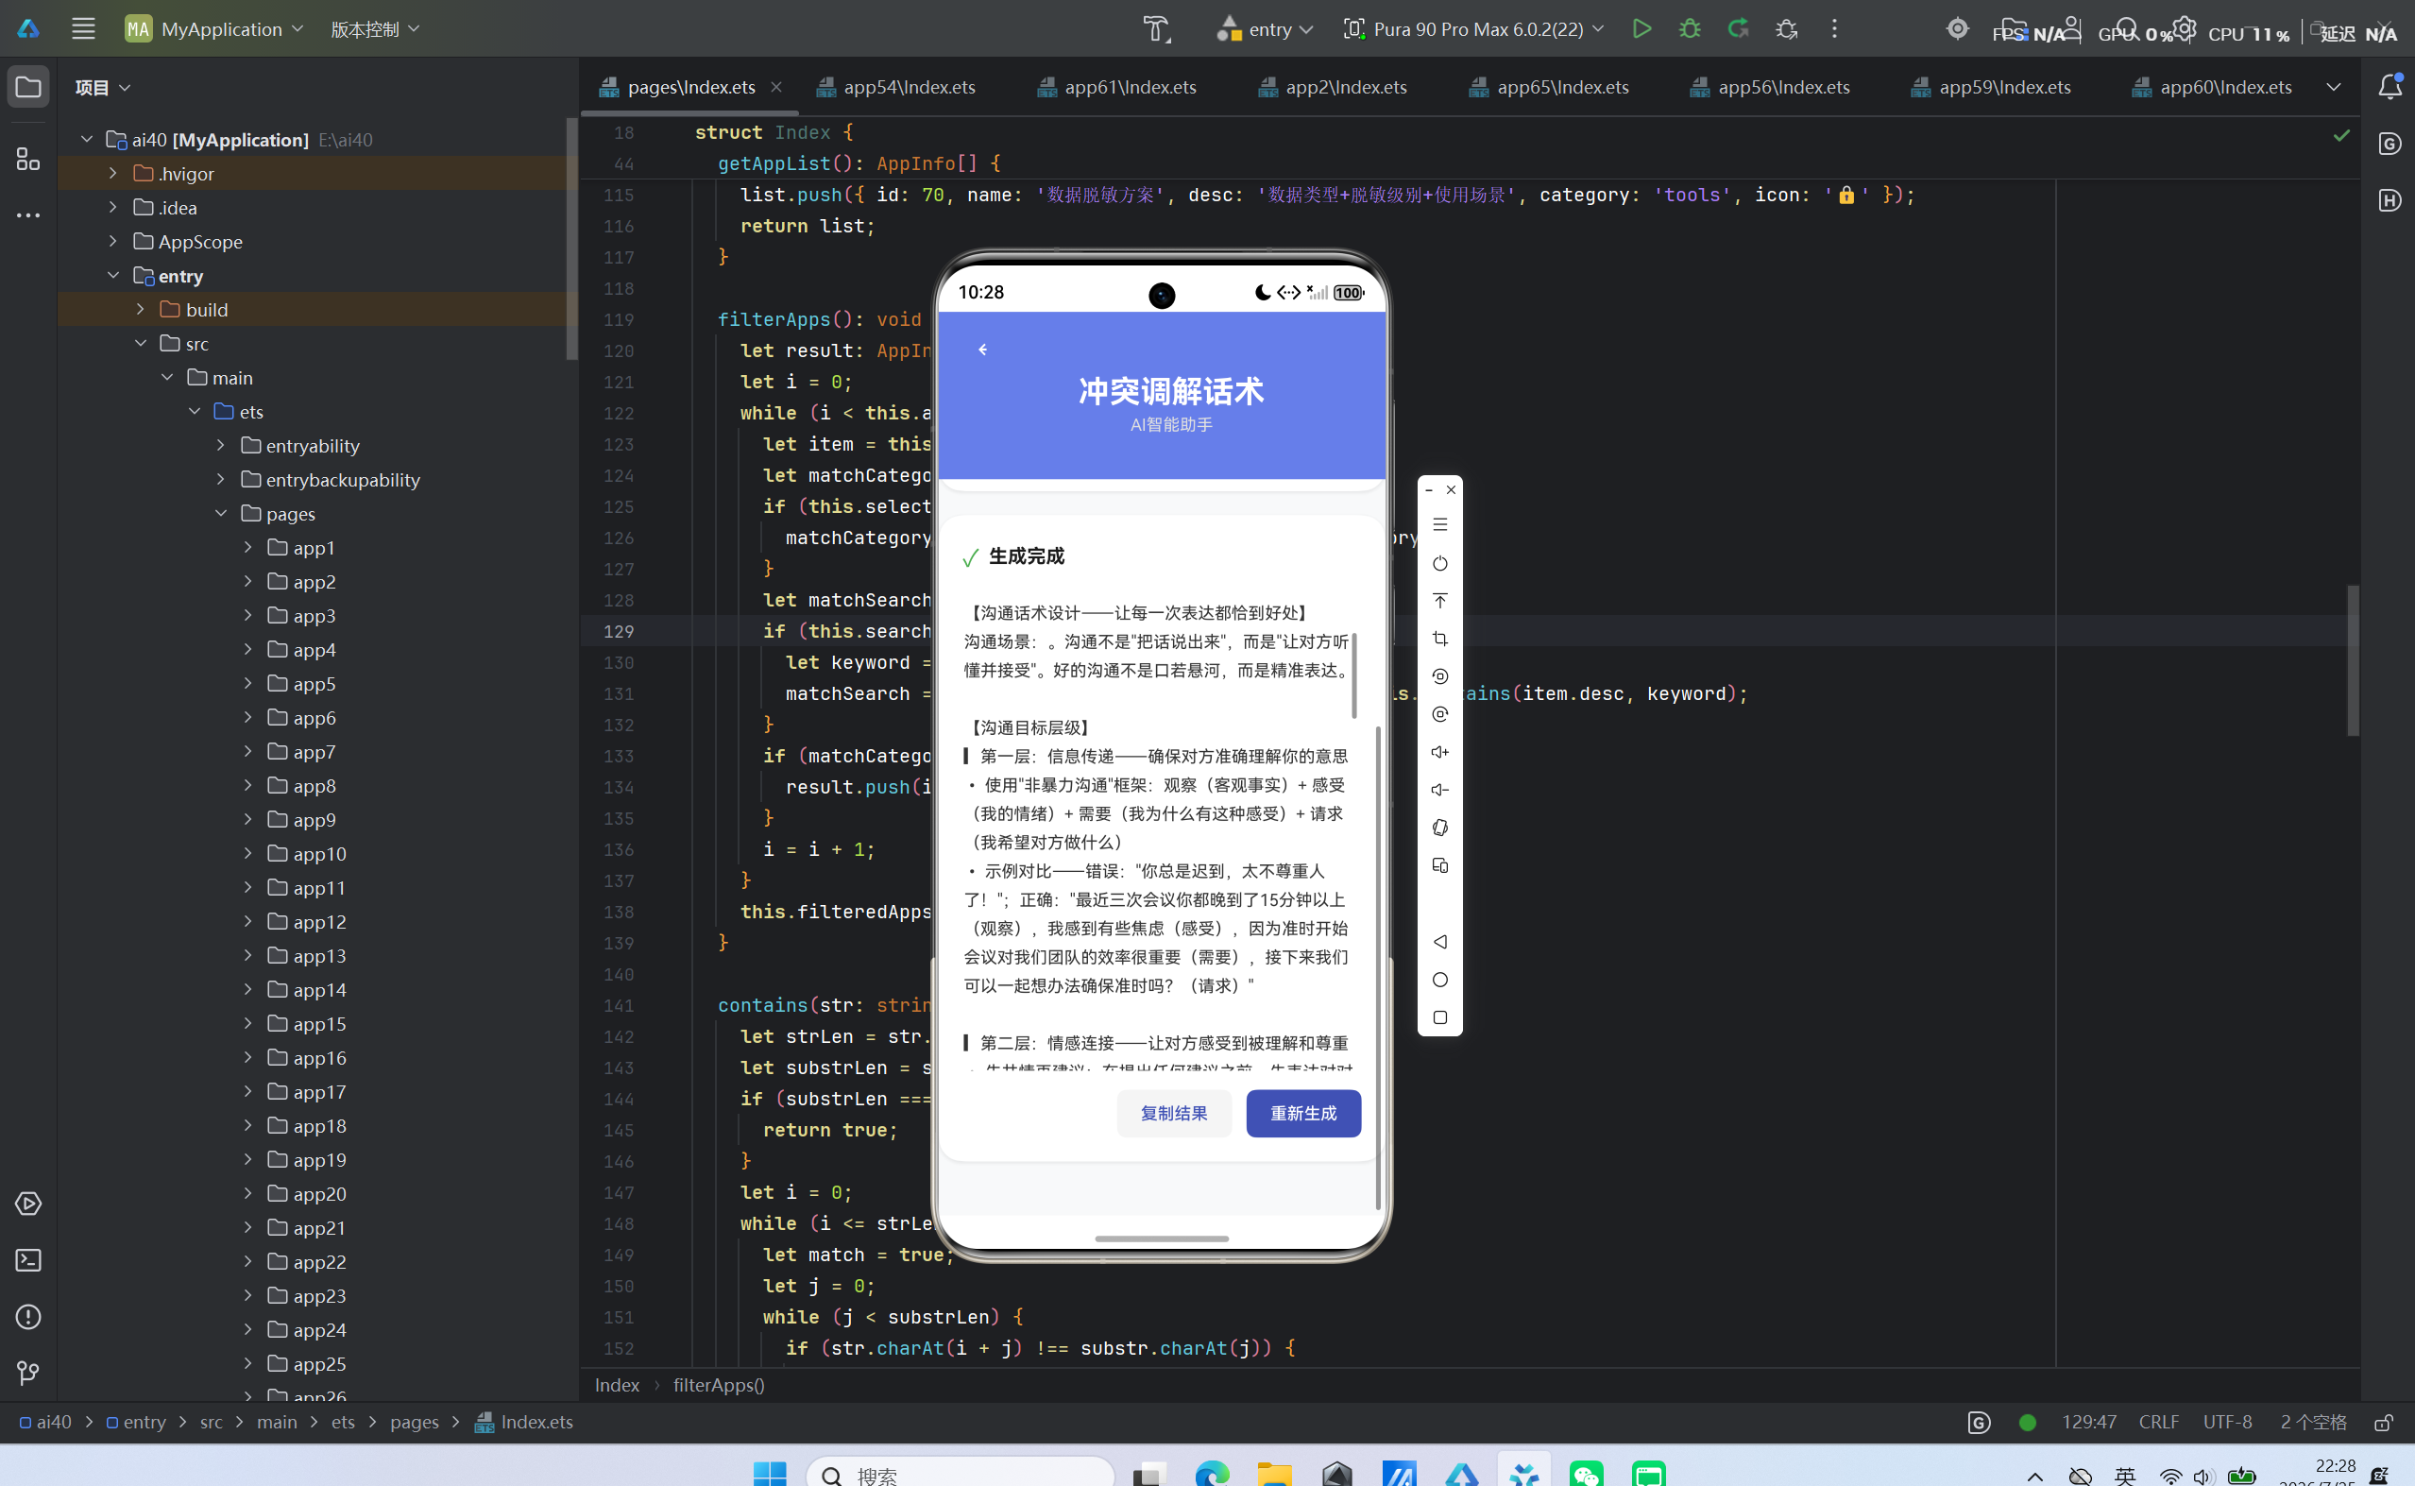Click the emulator screenshot crop icon
2415x1486 pixels.
click(1439, 639)
